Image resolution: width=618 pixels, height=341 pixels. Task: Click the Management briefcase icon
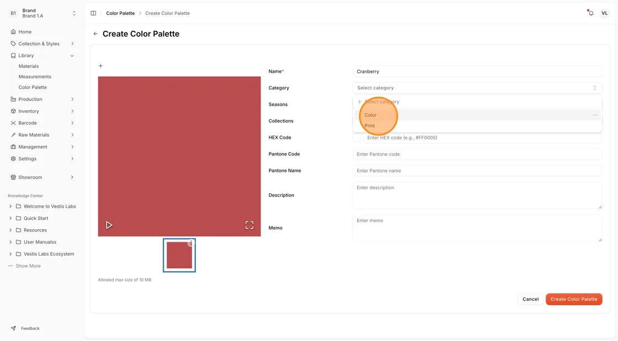click(x=13, y=147)
